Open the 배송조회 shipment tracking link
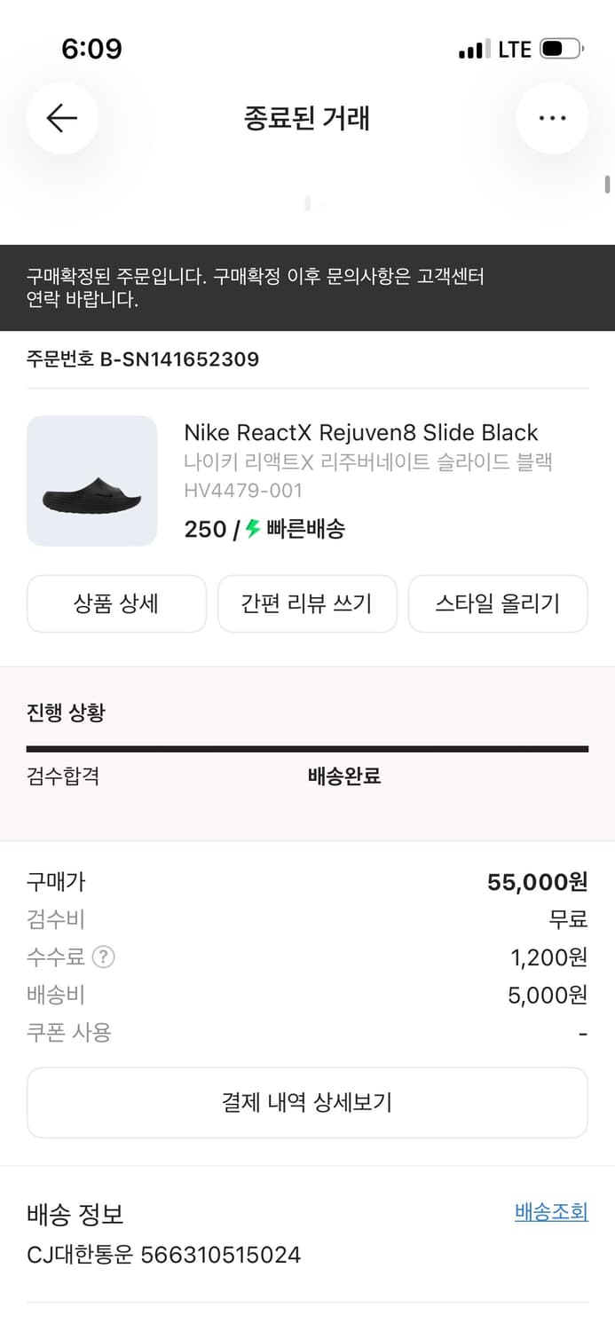Image resolution: width=615 pixels, height=1331 pixels. (550, 1211)
